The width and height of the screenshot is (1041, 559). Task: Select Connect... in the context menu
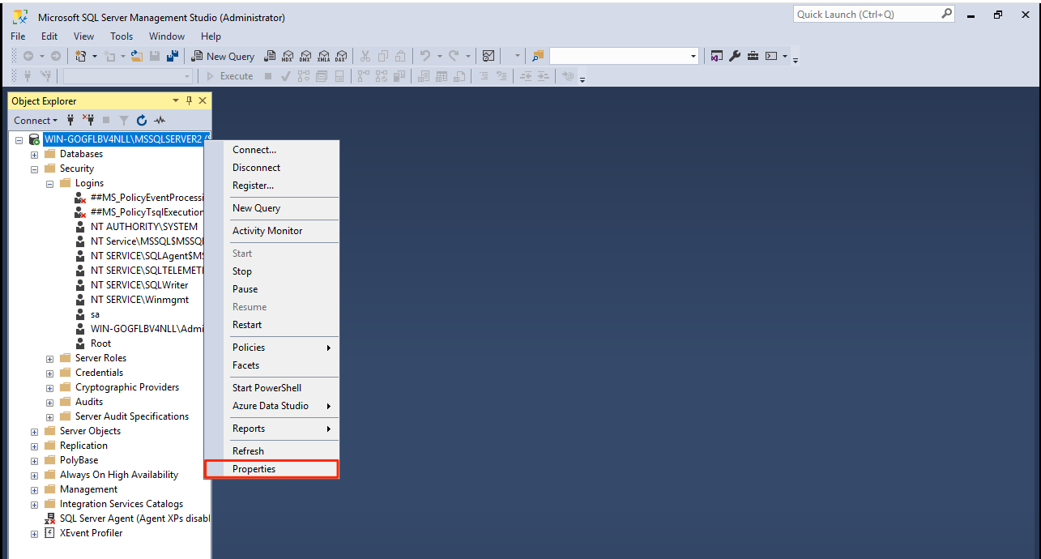point(271,150)
